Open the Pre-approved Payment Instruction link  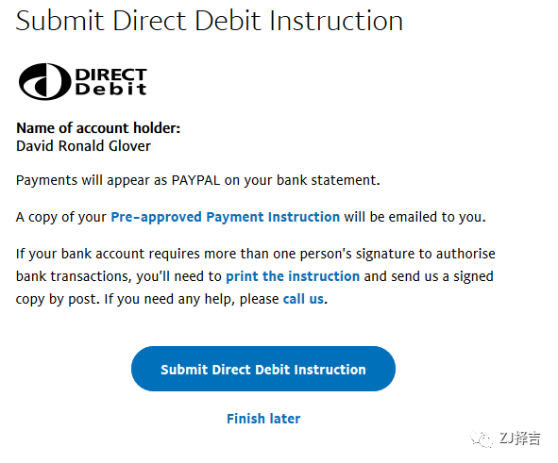coord(226,217)
